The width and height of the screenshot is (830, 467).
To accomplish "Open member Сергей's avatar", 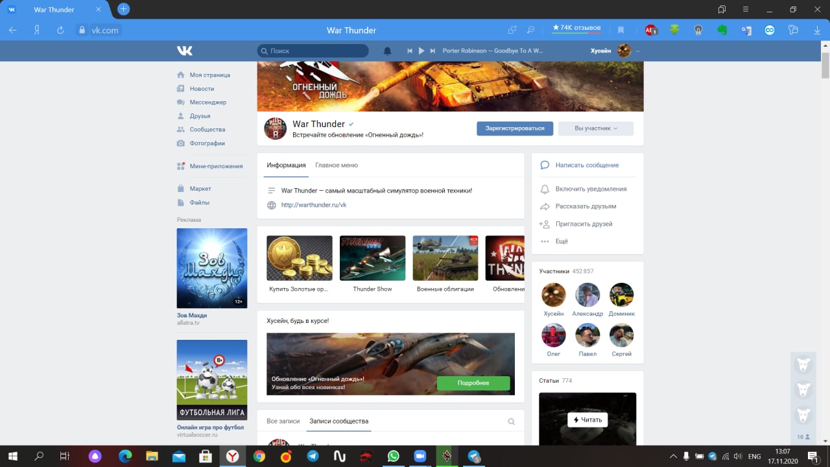I will 622,335.
